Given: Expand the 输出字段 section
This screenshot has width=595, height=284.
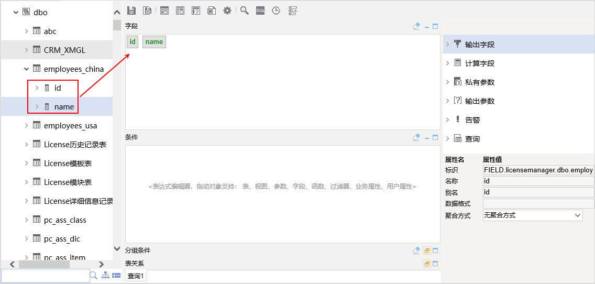Looking at the screenshot, I should 448,45.
